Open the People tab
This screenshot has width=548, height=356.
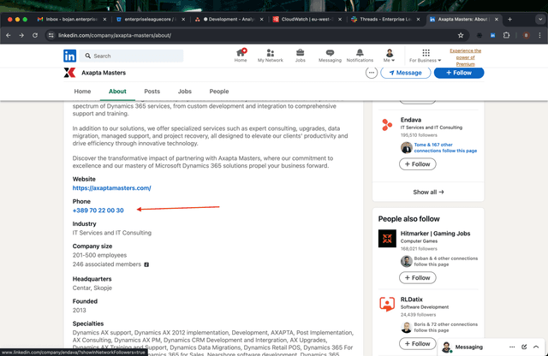(x=219, y=92)
